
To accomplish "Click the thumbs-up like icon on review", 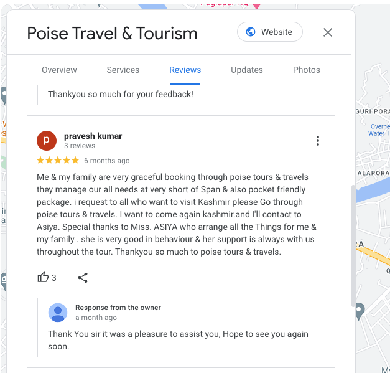I will 43,277.
